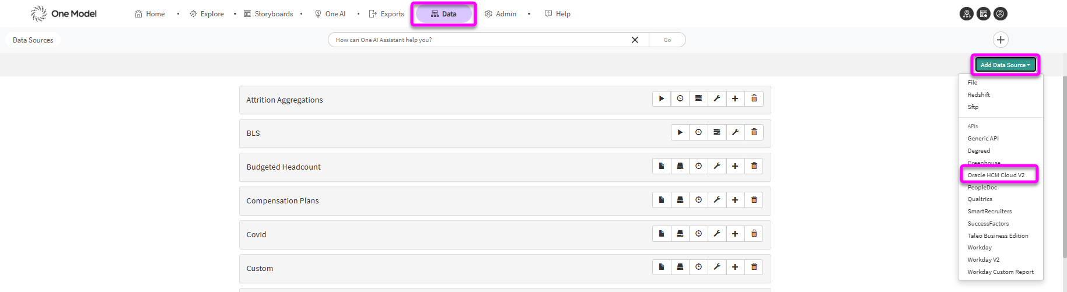
Task: Click file icon on Compensation Plans row
Action: 662,200
